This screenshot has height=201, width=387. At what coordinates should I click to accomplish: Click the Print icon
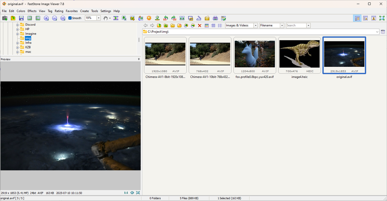point(215,18)
